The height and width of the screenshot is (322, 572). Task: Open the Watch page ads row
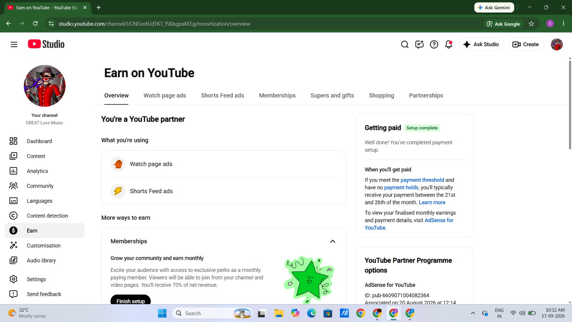224,164
